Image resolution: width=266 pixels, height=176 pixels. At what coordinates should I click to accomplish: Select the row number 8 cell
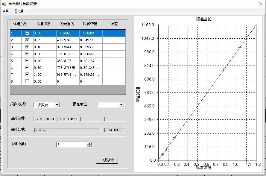click(16, 81)
